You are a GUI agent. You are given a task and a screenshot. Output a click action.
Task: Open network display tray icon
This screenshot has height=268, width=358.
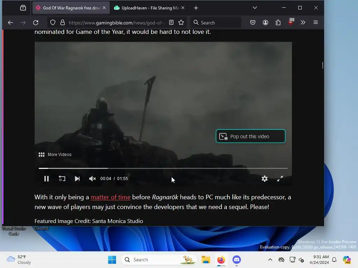coord(292,260)
